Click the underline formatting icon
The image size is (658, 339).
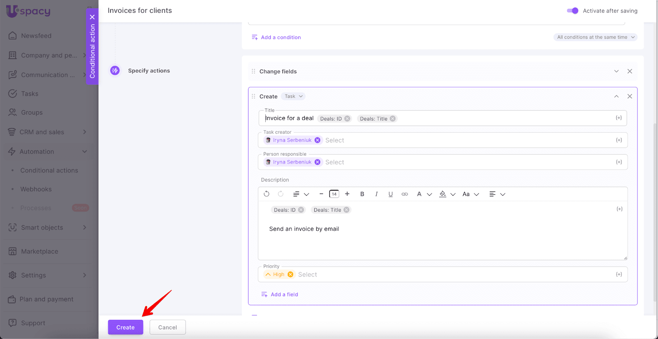pyautogui.click(x=390, y=194)
